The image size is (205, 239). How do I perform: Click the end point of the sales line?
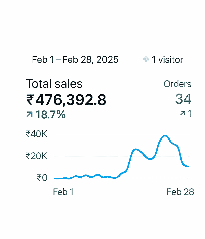[x=188, y=166]
